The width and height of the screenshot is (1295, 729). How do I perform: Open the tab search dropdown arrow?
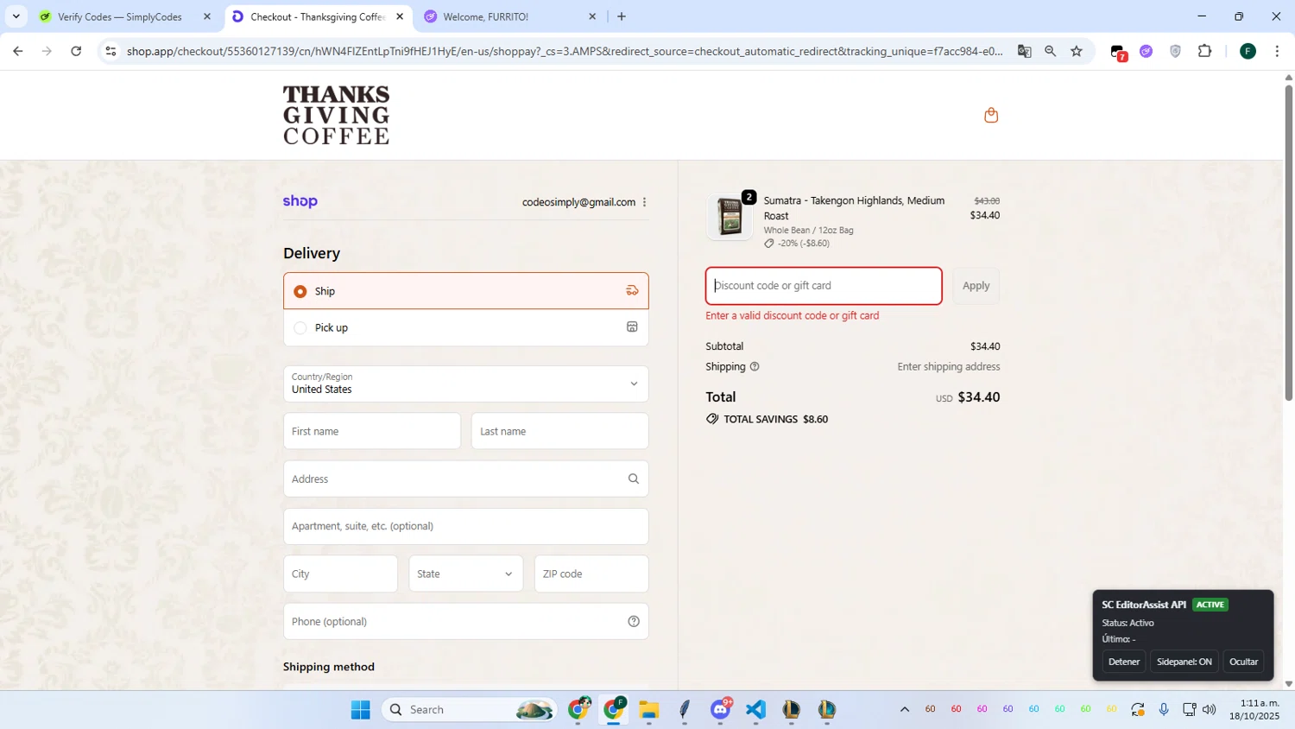tap(16, 16)
